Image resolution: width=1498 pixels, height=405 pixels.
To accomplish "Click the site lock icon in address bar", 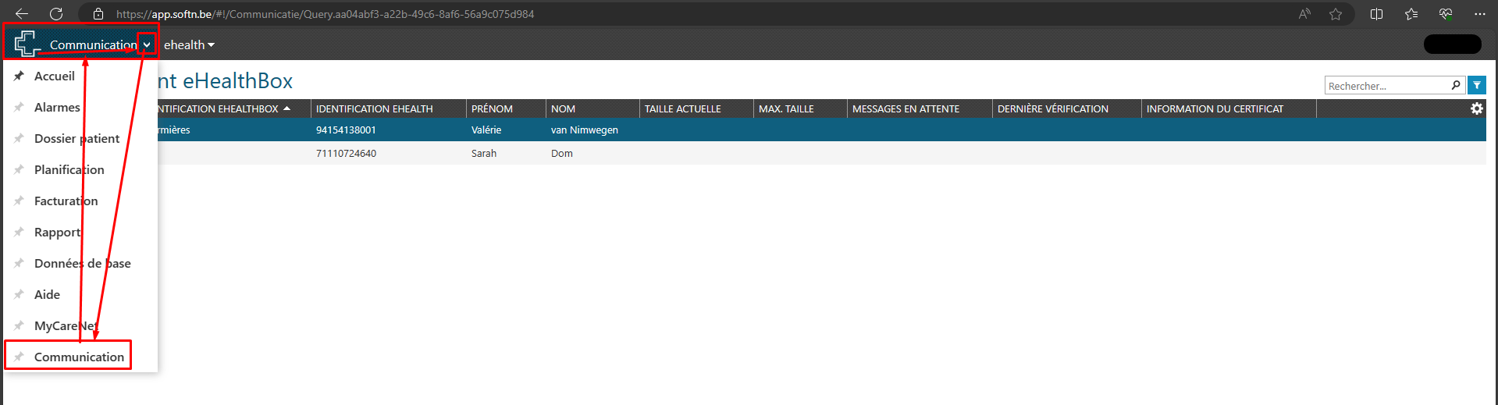I will pyautogui.click(x=98, y=14).
